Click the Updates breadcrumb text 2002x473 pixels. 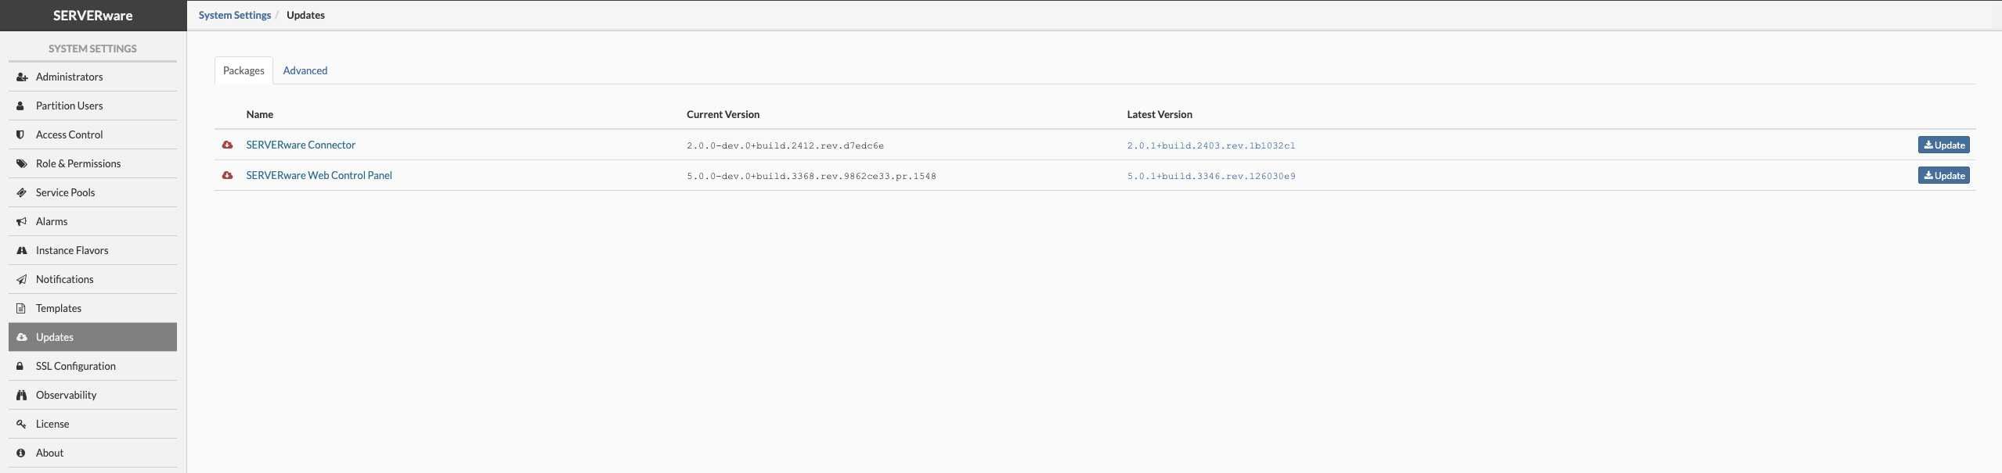click(x=305, y=15)
